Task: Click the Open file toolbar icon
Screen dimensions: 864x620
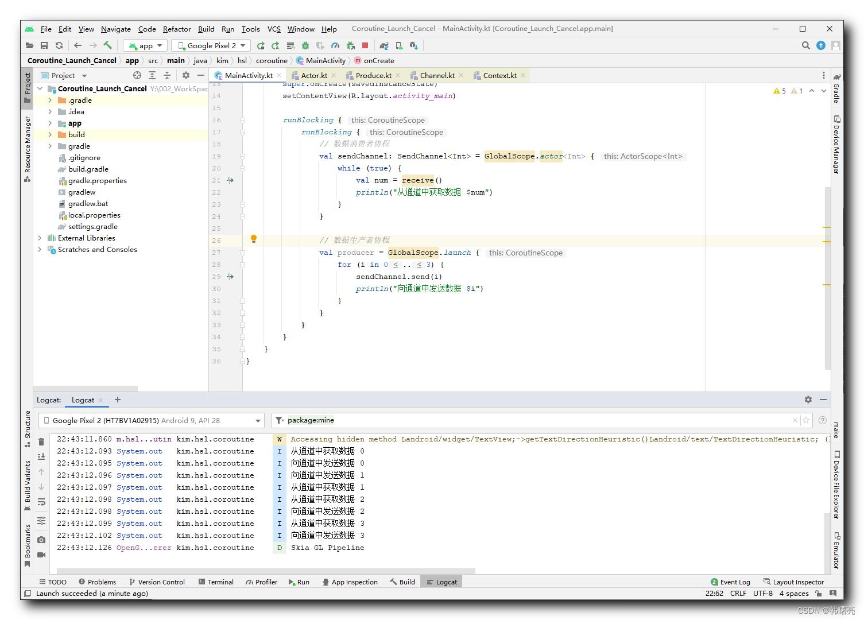Action: pos(29,45)
